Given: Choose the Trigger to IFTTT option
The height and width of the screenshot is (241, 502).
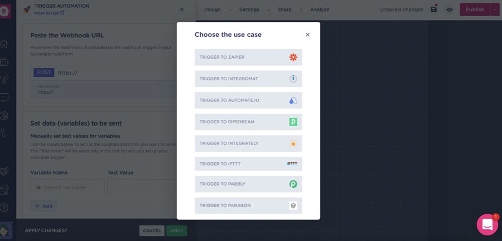Looking at the screenshot, I should tap(248, 164).
